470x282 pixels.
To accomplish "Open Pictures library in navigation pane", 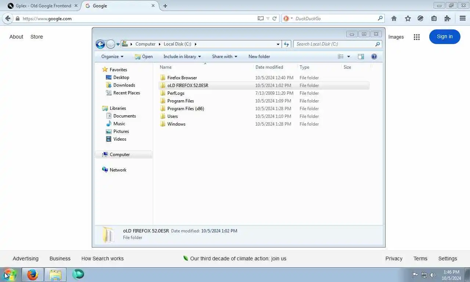I will tap(121, 131).
